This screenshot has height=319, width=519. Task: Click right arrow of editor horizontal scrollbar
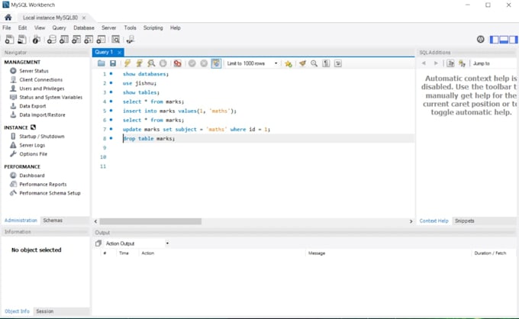(411, 221)
